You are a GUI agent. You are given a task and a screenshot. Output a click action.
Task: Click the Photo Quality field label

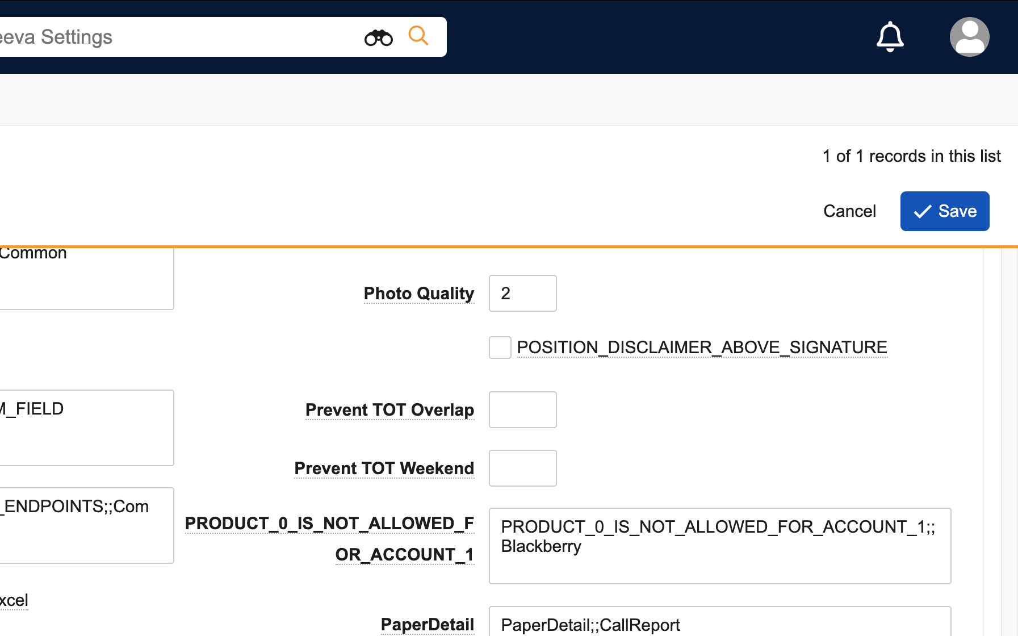(x=419, y=294)
